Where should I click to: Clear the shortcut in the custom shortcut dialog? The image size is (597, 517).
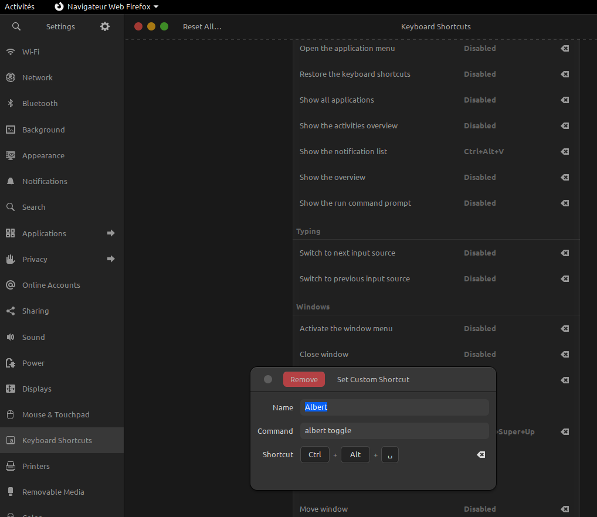[x=481, y=454]
